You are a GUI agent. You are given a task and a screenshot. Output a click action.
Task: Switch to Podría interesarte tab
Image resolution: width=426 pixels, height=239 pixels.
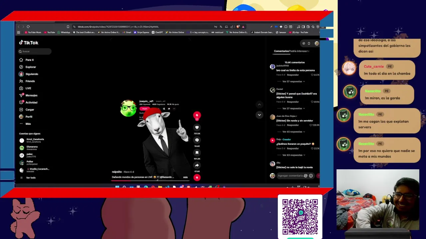click(299, 51)
